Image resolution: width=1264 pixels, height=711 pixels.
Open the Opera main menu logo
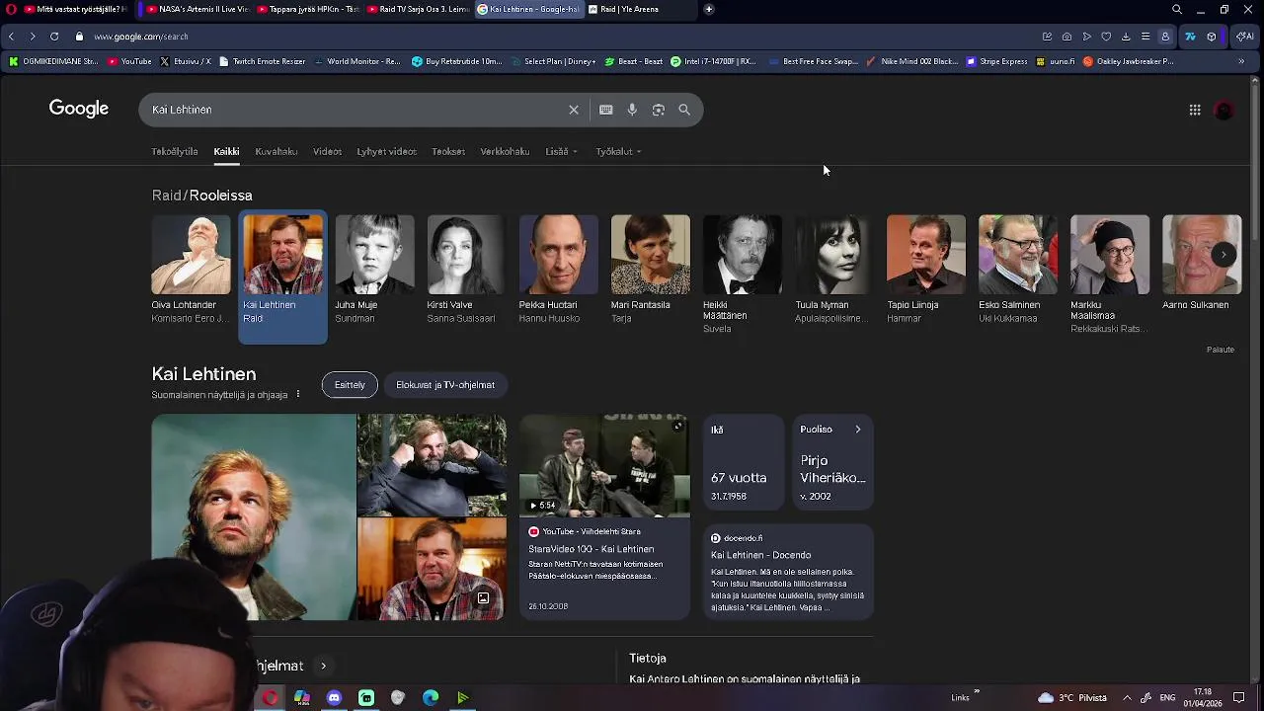coord(9,9)
